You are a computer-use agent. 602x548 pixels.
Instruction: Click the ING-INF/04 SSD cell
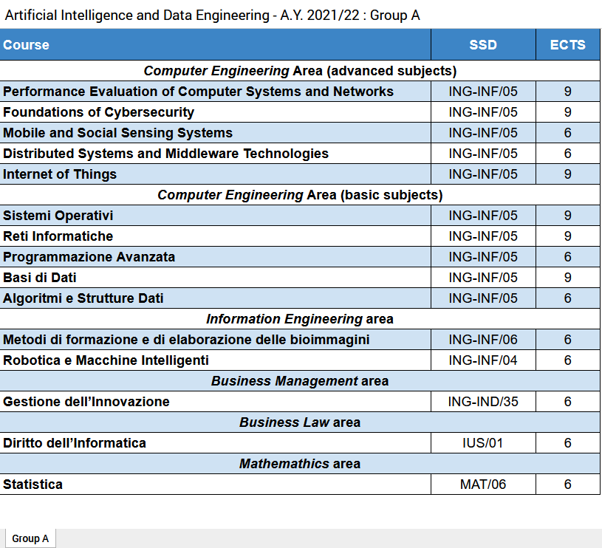click(x=483, y=360)
